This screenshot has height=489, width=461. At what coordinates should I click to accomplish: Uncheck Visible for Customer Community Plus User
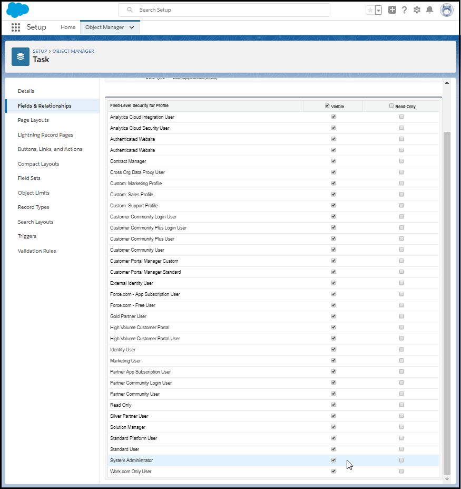(334, 238)
